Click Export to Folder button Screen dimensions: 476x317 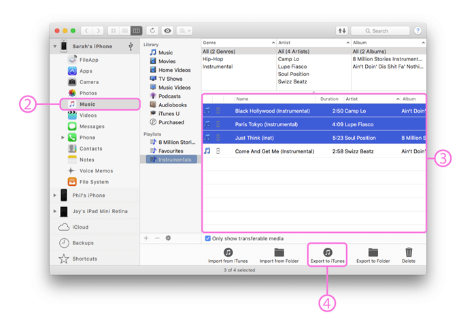pyautogui.click(x=373, y=255)
